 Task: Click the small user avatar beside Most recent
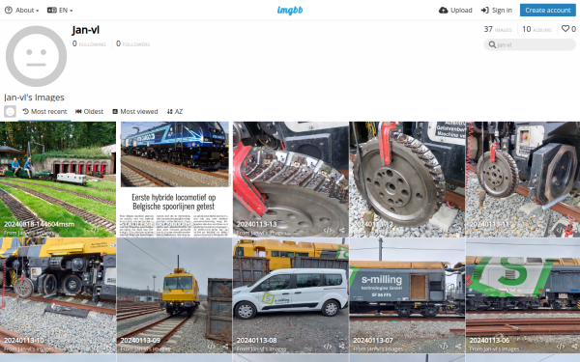tap(10, 112)
